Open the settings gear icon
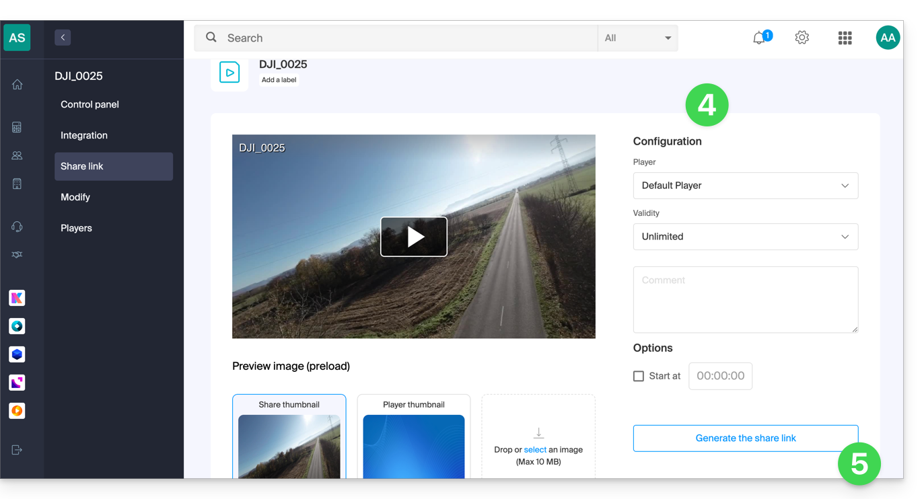 pos(802,38)
